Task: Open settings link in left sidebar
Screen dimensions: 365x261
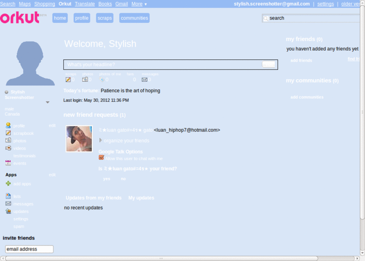Action: (21, 219)
